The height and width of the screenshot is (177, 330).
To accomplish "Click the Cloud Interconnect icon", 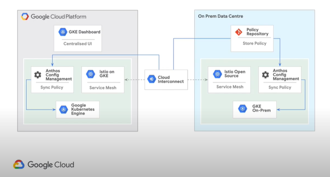I will (152, 79).
